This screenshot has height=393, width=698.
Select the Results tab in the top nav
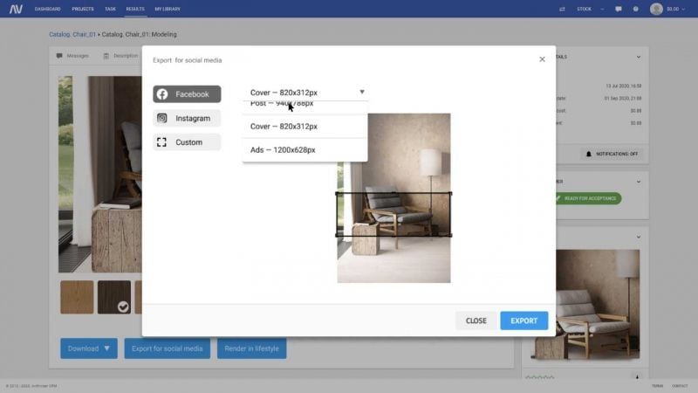(135, 9)
